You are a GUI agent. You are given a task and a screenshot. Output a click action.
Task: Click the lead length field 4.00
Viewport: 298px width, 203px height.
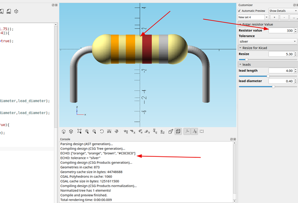tap(281, 70)
